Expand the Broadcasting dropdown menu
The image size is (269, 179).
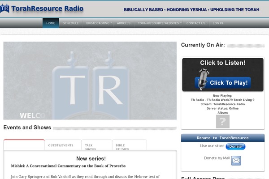point(99,23)
